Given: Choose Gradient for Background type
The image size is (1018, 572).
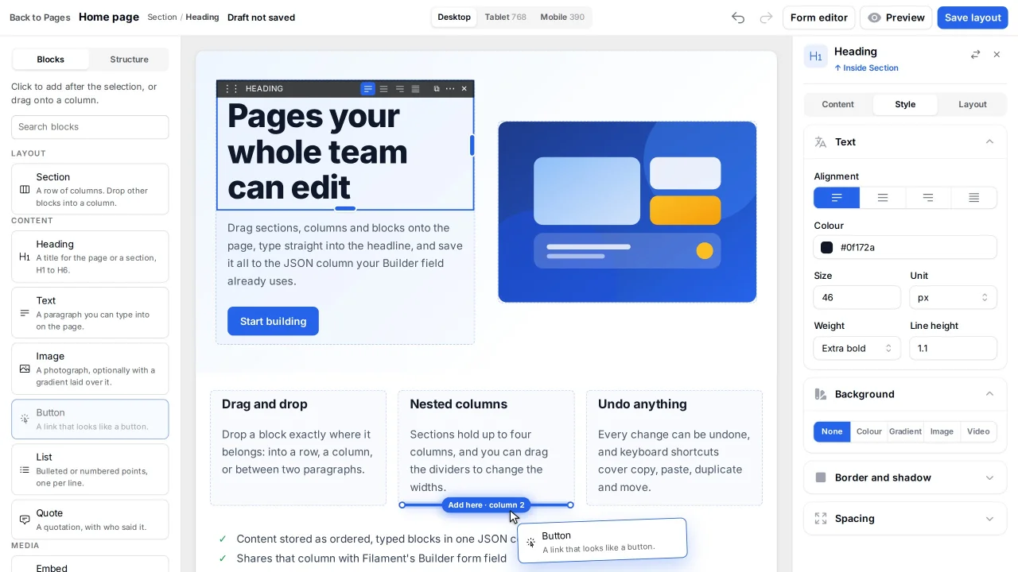Looking at the screenshot, I should pos(905,431).
